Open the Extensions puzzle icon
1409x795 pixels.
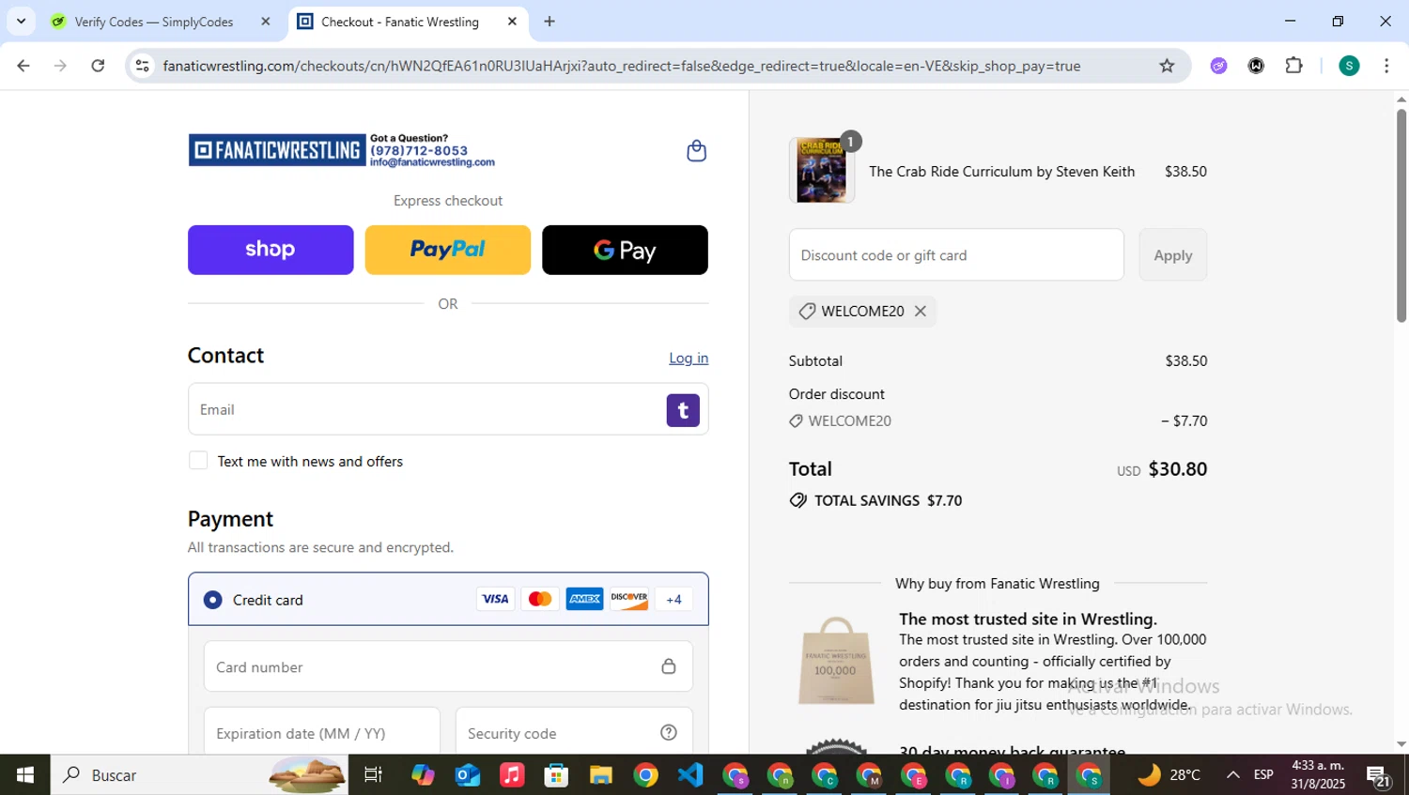(x=1294, y=66)
